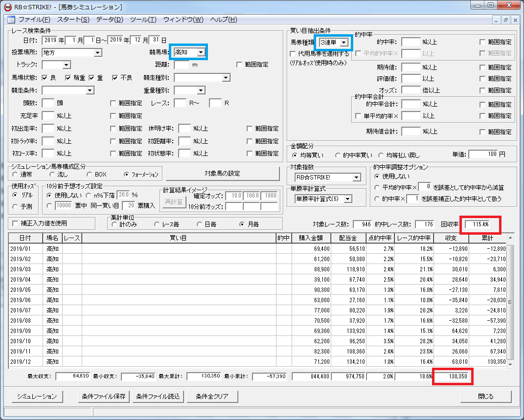The width and height of the screenshot is (524, 420).
Task: Click the シミュレーション button
Action: [x=37, y=397]
